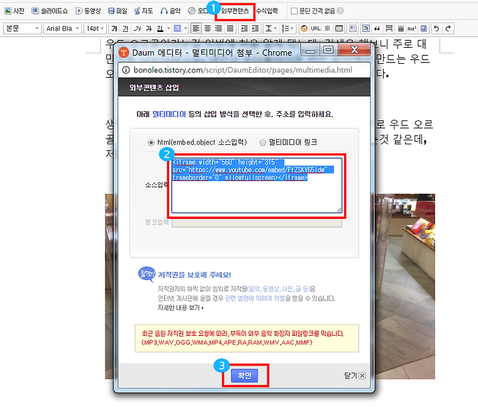Insert an emoticon
This screenshot has width=478, height=409.
304,29
